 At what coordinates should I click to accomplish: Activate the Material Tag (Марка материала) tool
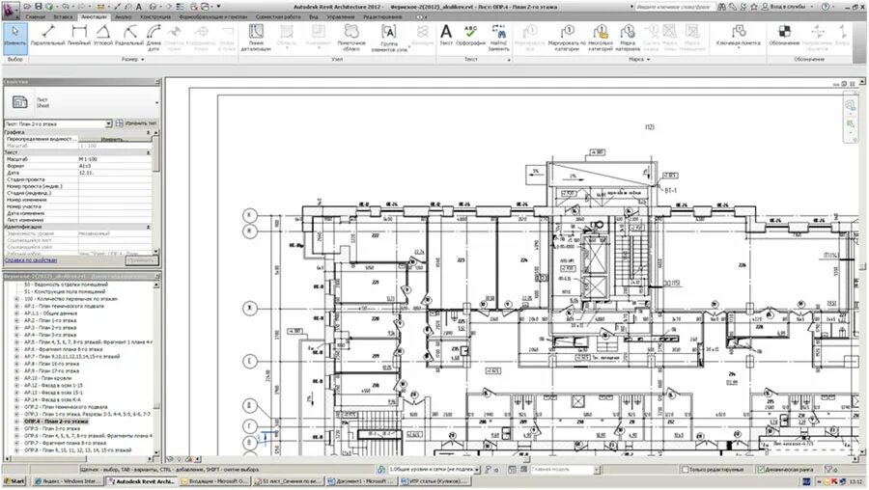[x=628, y=38]
